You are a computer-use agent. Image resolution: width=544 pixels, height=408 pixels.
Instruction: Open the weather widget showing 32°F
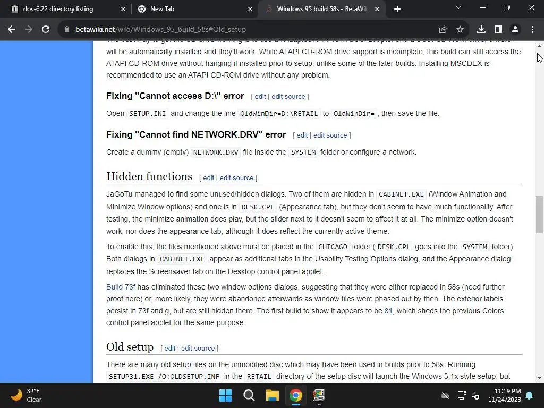(x=26, y=395)
